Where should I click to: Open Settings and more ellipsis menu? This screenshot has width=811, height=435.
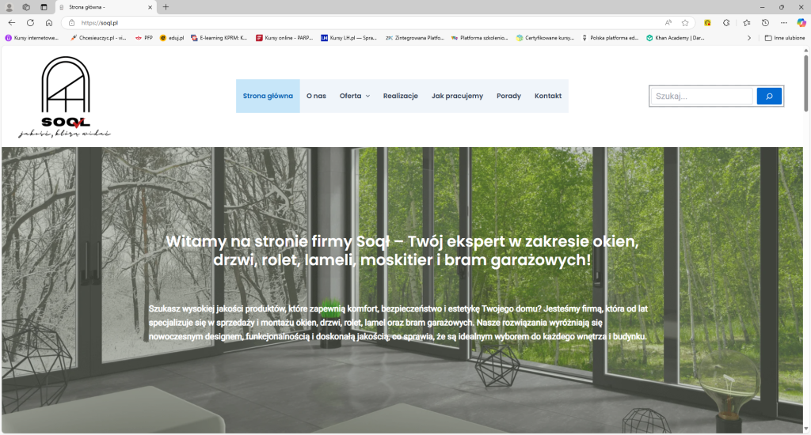783,23
